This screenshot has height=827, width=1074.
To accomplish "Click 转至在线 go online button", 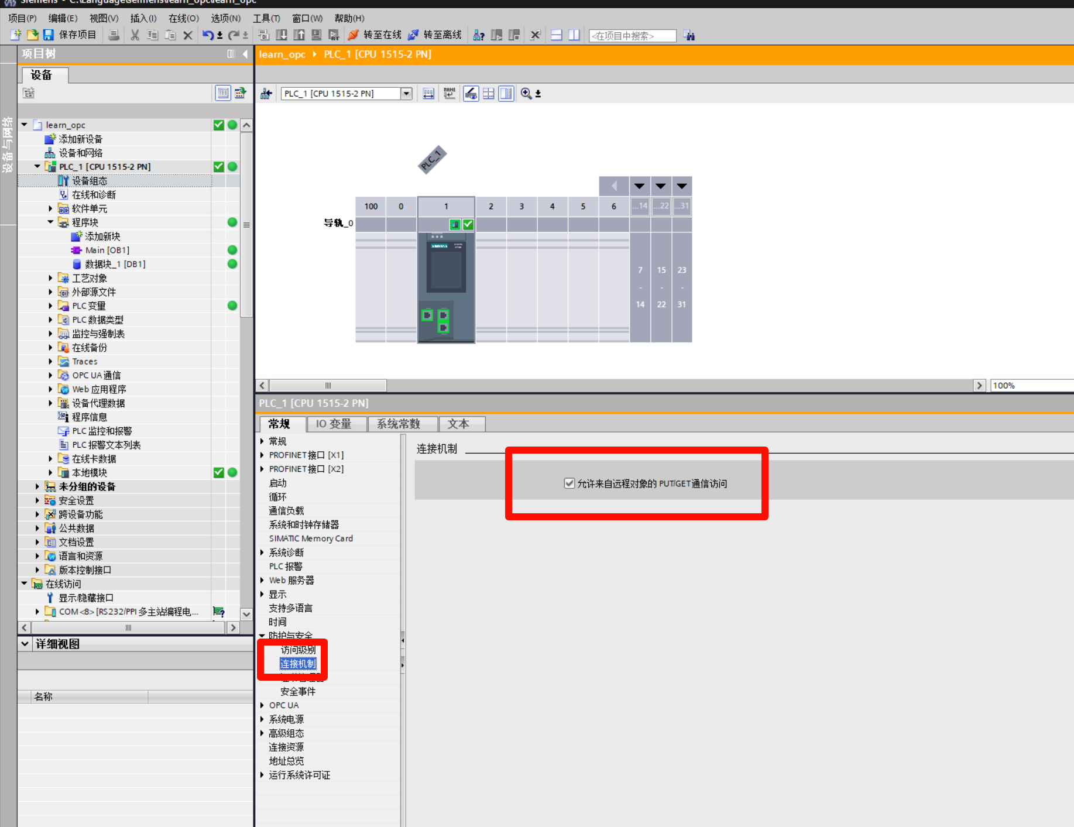I will coord(375,35).
